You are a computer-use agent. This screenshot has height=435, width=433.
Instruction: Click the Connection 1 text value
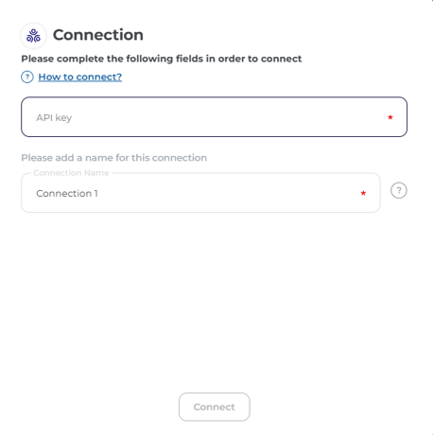click(x=67, y=193)
